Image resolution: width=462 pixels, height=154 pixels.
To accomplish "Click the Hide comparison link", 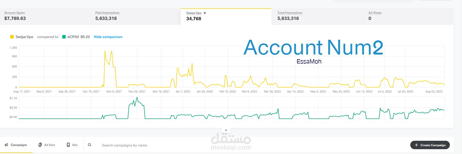I will [108, 37].
